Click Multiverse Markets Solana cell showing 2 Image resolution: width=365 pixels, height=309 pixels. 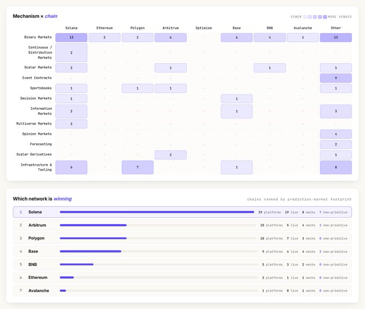[x=71, y=124]
